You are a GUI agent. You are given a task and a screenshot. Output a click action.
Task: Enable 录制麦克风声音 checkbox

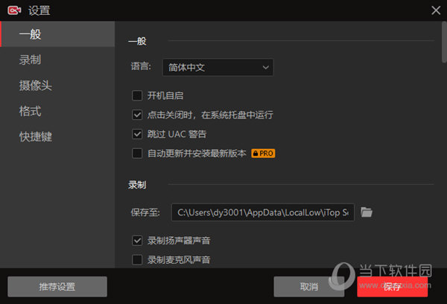click(x=137, y=260)
